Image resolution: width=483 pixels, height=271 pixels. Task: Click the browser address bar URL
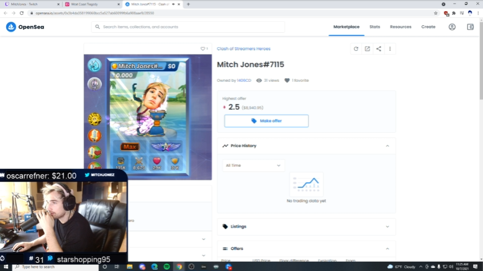point(94,13)
